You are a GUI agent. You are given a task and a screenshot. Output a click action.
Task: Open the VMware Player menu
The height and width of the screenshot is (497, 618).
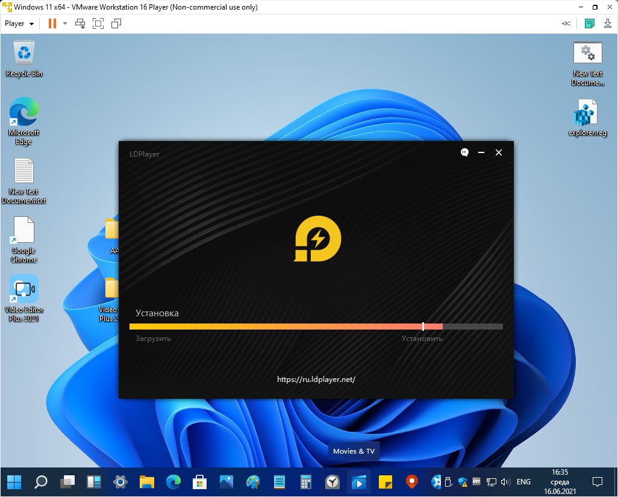tap(19, 23)
